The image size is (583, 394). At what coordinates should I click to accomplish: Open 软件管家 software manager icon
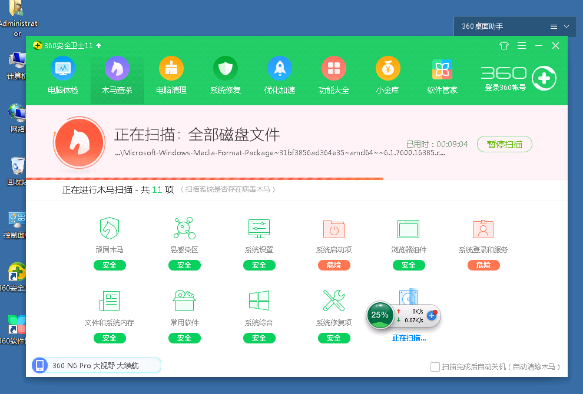point(442,69)
